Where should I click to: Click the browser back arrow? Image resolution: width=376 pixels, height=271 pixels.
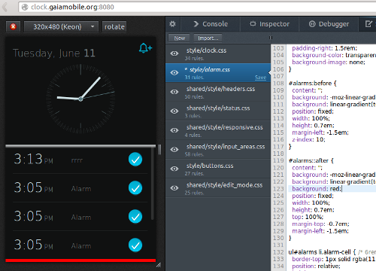(5, 7)
